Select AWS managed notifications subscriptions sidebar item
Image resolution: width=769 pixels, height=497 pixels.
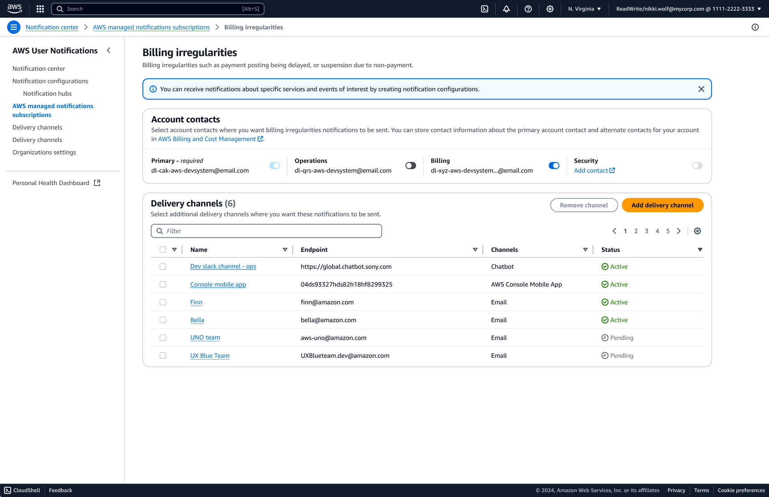click(53, 110)
